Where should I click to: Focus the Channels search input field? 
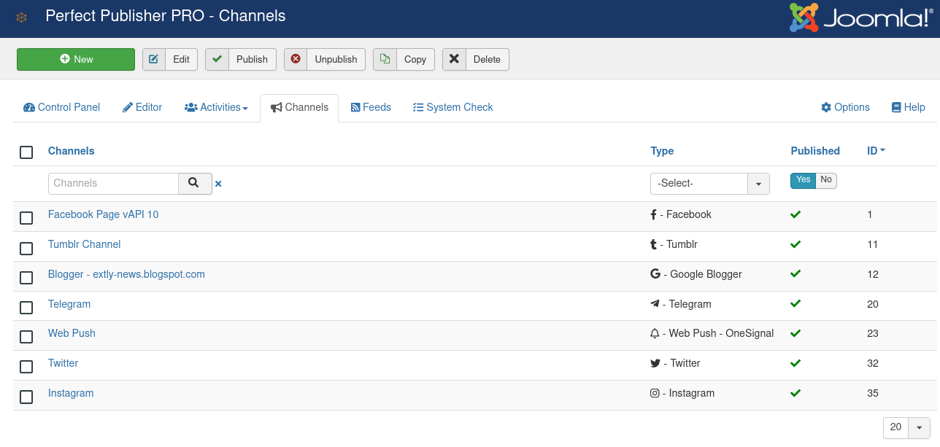pyautogui.click(x=114, y=184)
